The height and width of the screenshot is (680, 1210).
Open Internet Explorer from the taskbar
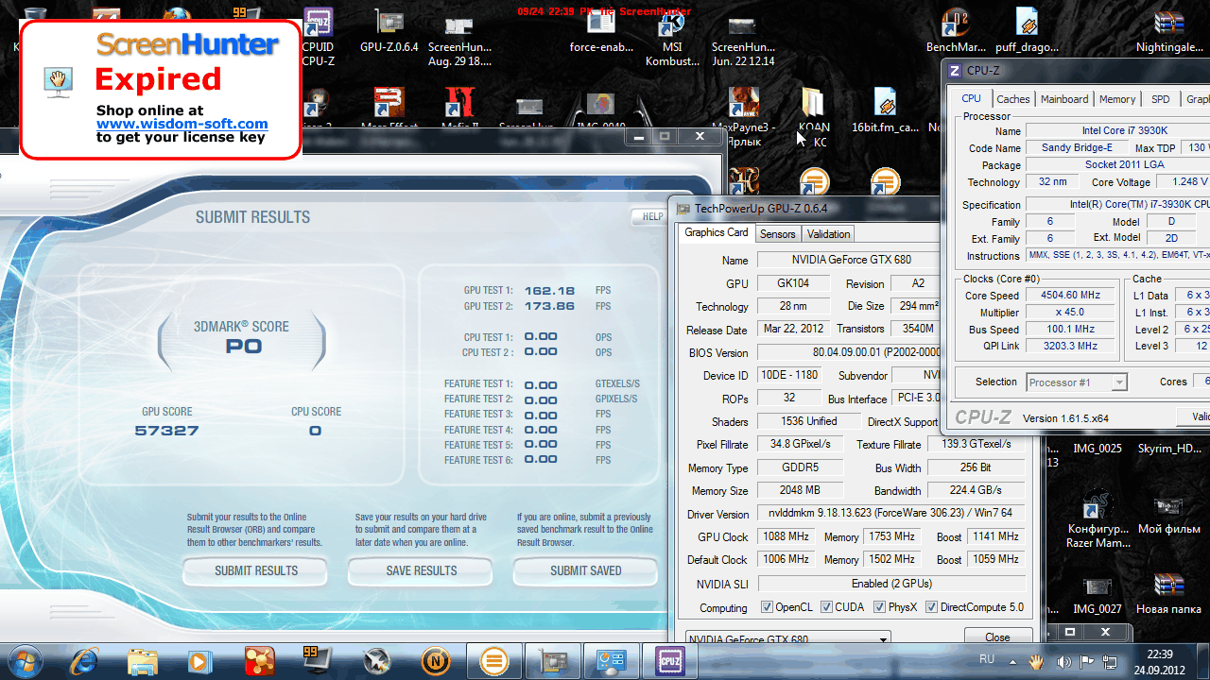[86, 660]
